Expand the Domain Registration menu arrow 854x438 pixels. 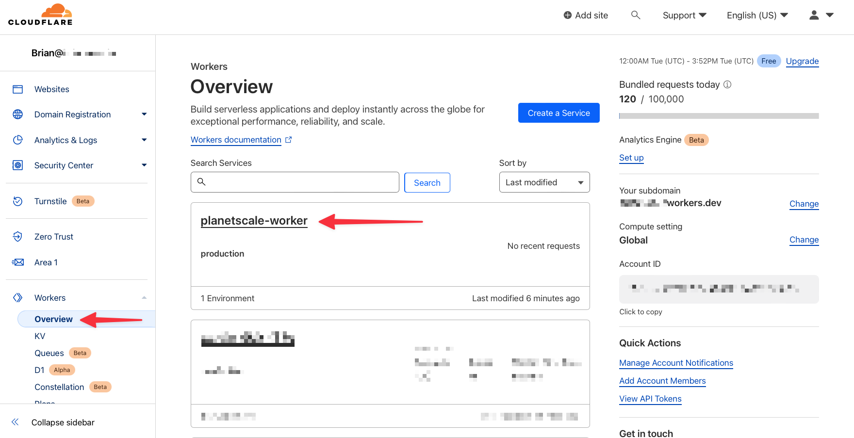[x=144, y=114]
